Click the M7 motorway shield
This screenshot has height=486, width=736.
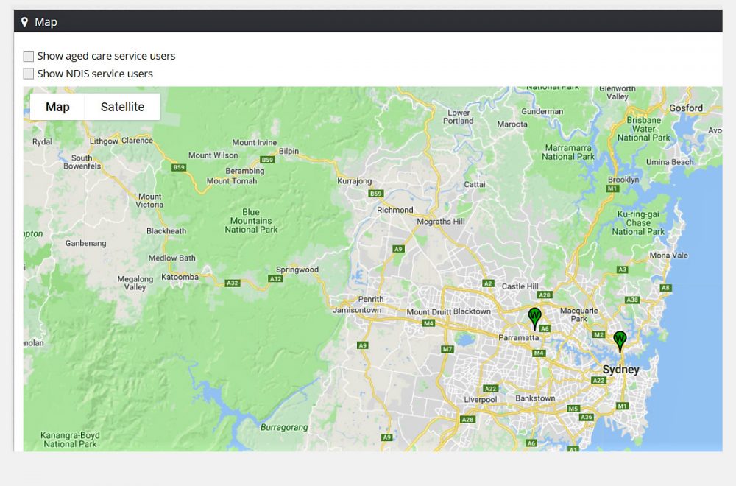[x=447, y=349]
